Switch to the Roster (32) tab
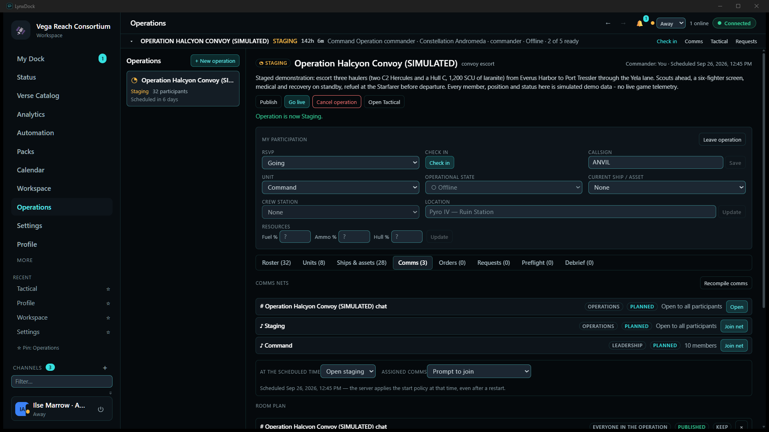769x432 pixels. point(276,263)
